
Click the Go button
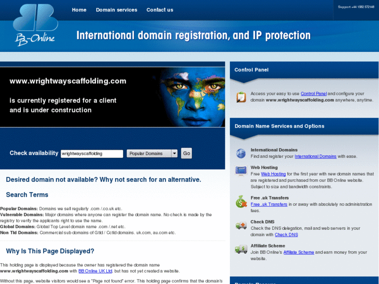(x=186, y=153)
